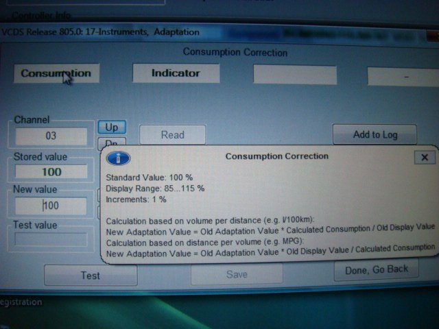The height and width of the screenshot is (329, 439).
Task: Click the empty Test value field
Action: (51, 240)
